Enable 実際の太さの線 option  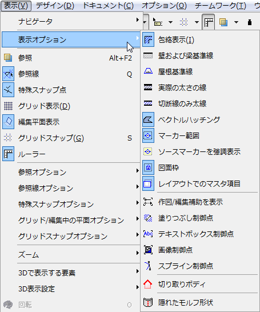[201, 87]
